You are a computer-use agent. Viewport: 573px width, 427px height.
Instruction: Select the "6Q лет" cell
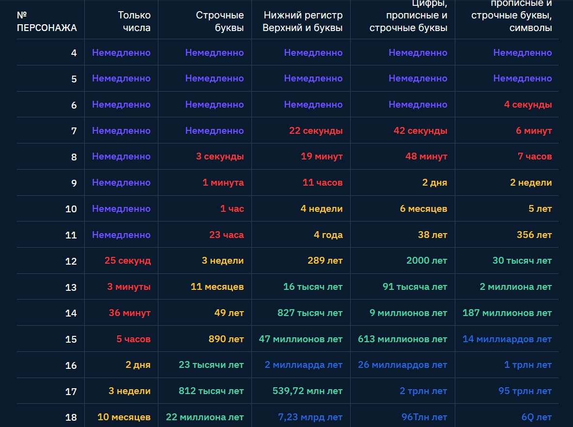click(x=537, y=417)
